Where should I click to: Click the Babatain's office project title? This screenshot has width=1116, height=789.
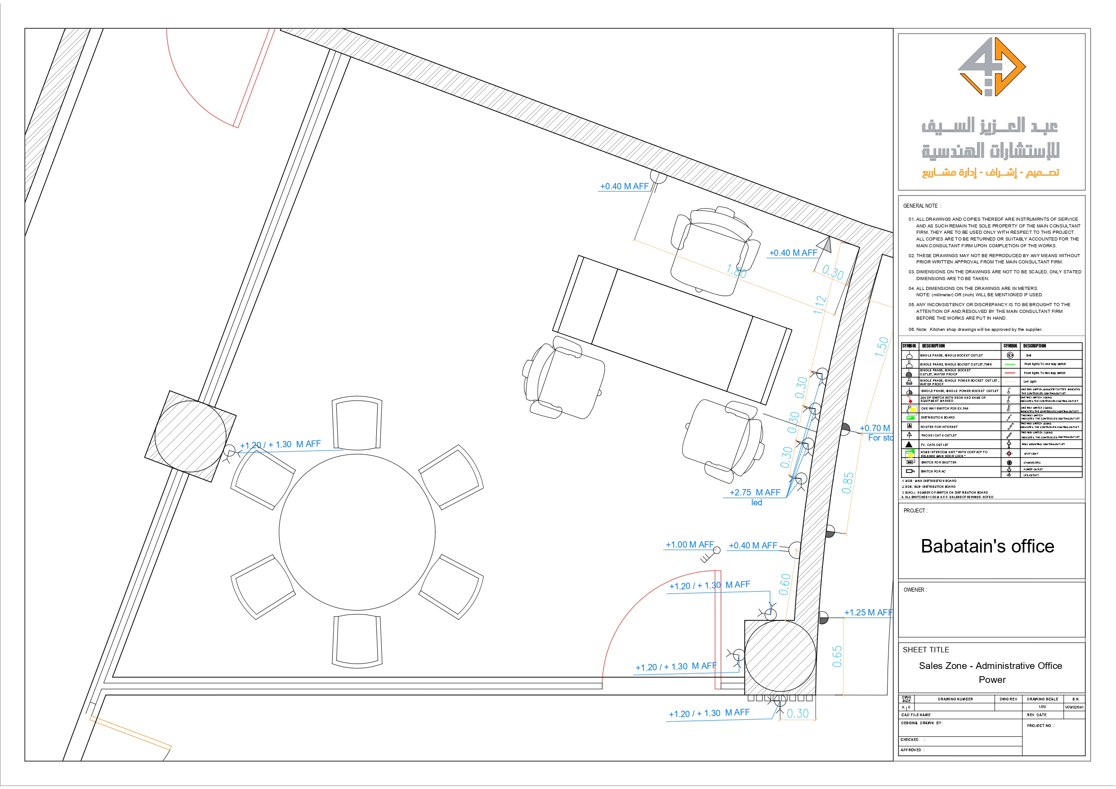988,546
